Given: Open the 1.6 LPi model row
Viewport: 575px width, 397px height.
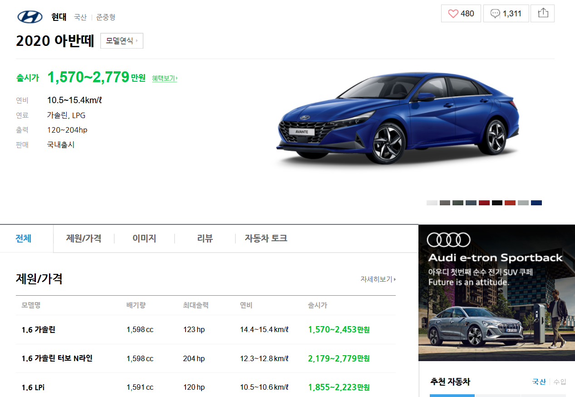Looking at the screenshot, I should [33, 387].
